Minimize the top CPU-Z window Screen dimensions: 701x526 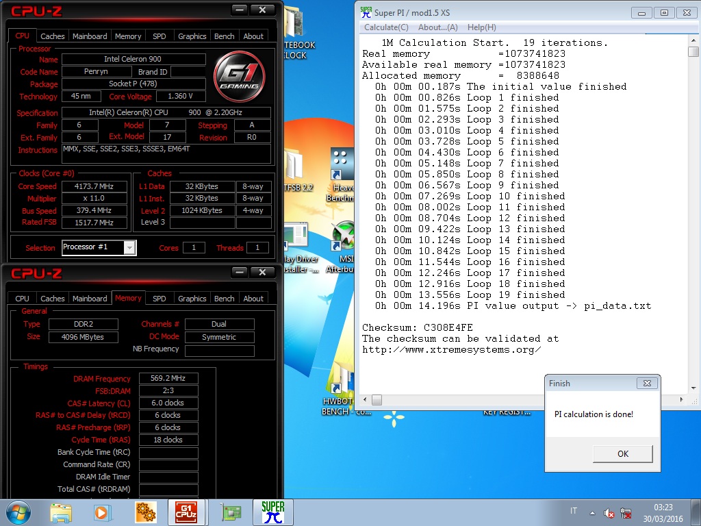click(x=240, y=10)
